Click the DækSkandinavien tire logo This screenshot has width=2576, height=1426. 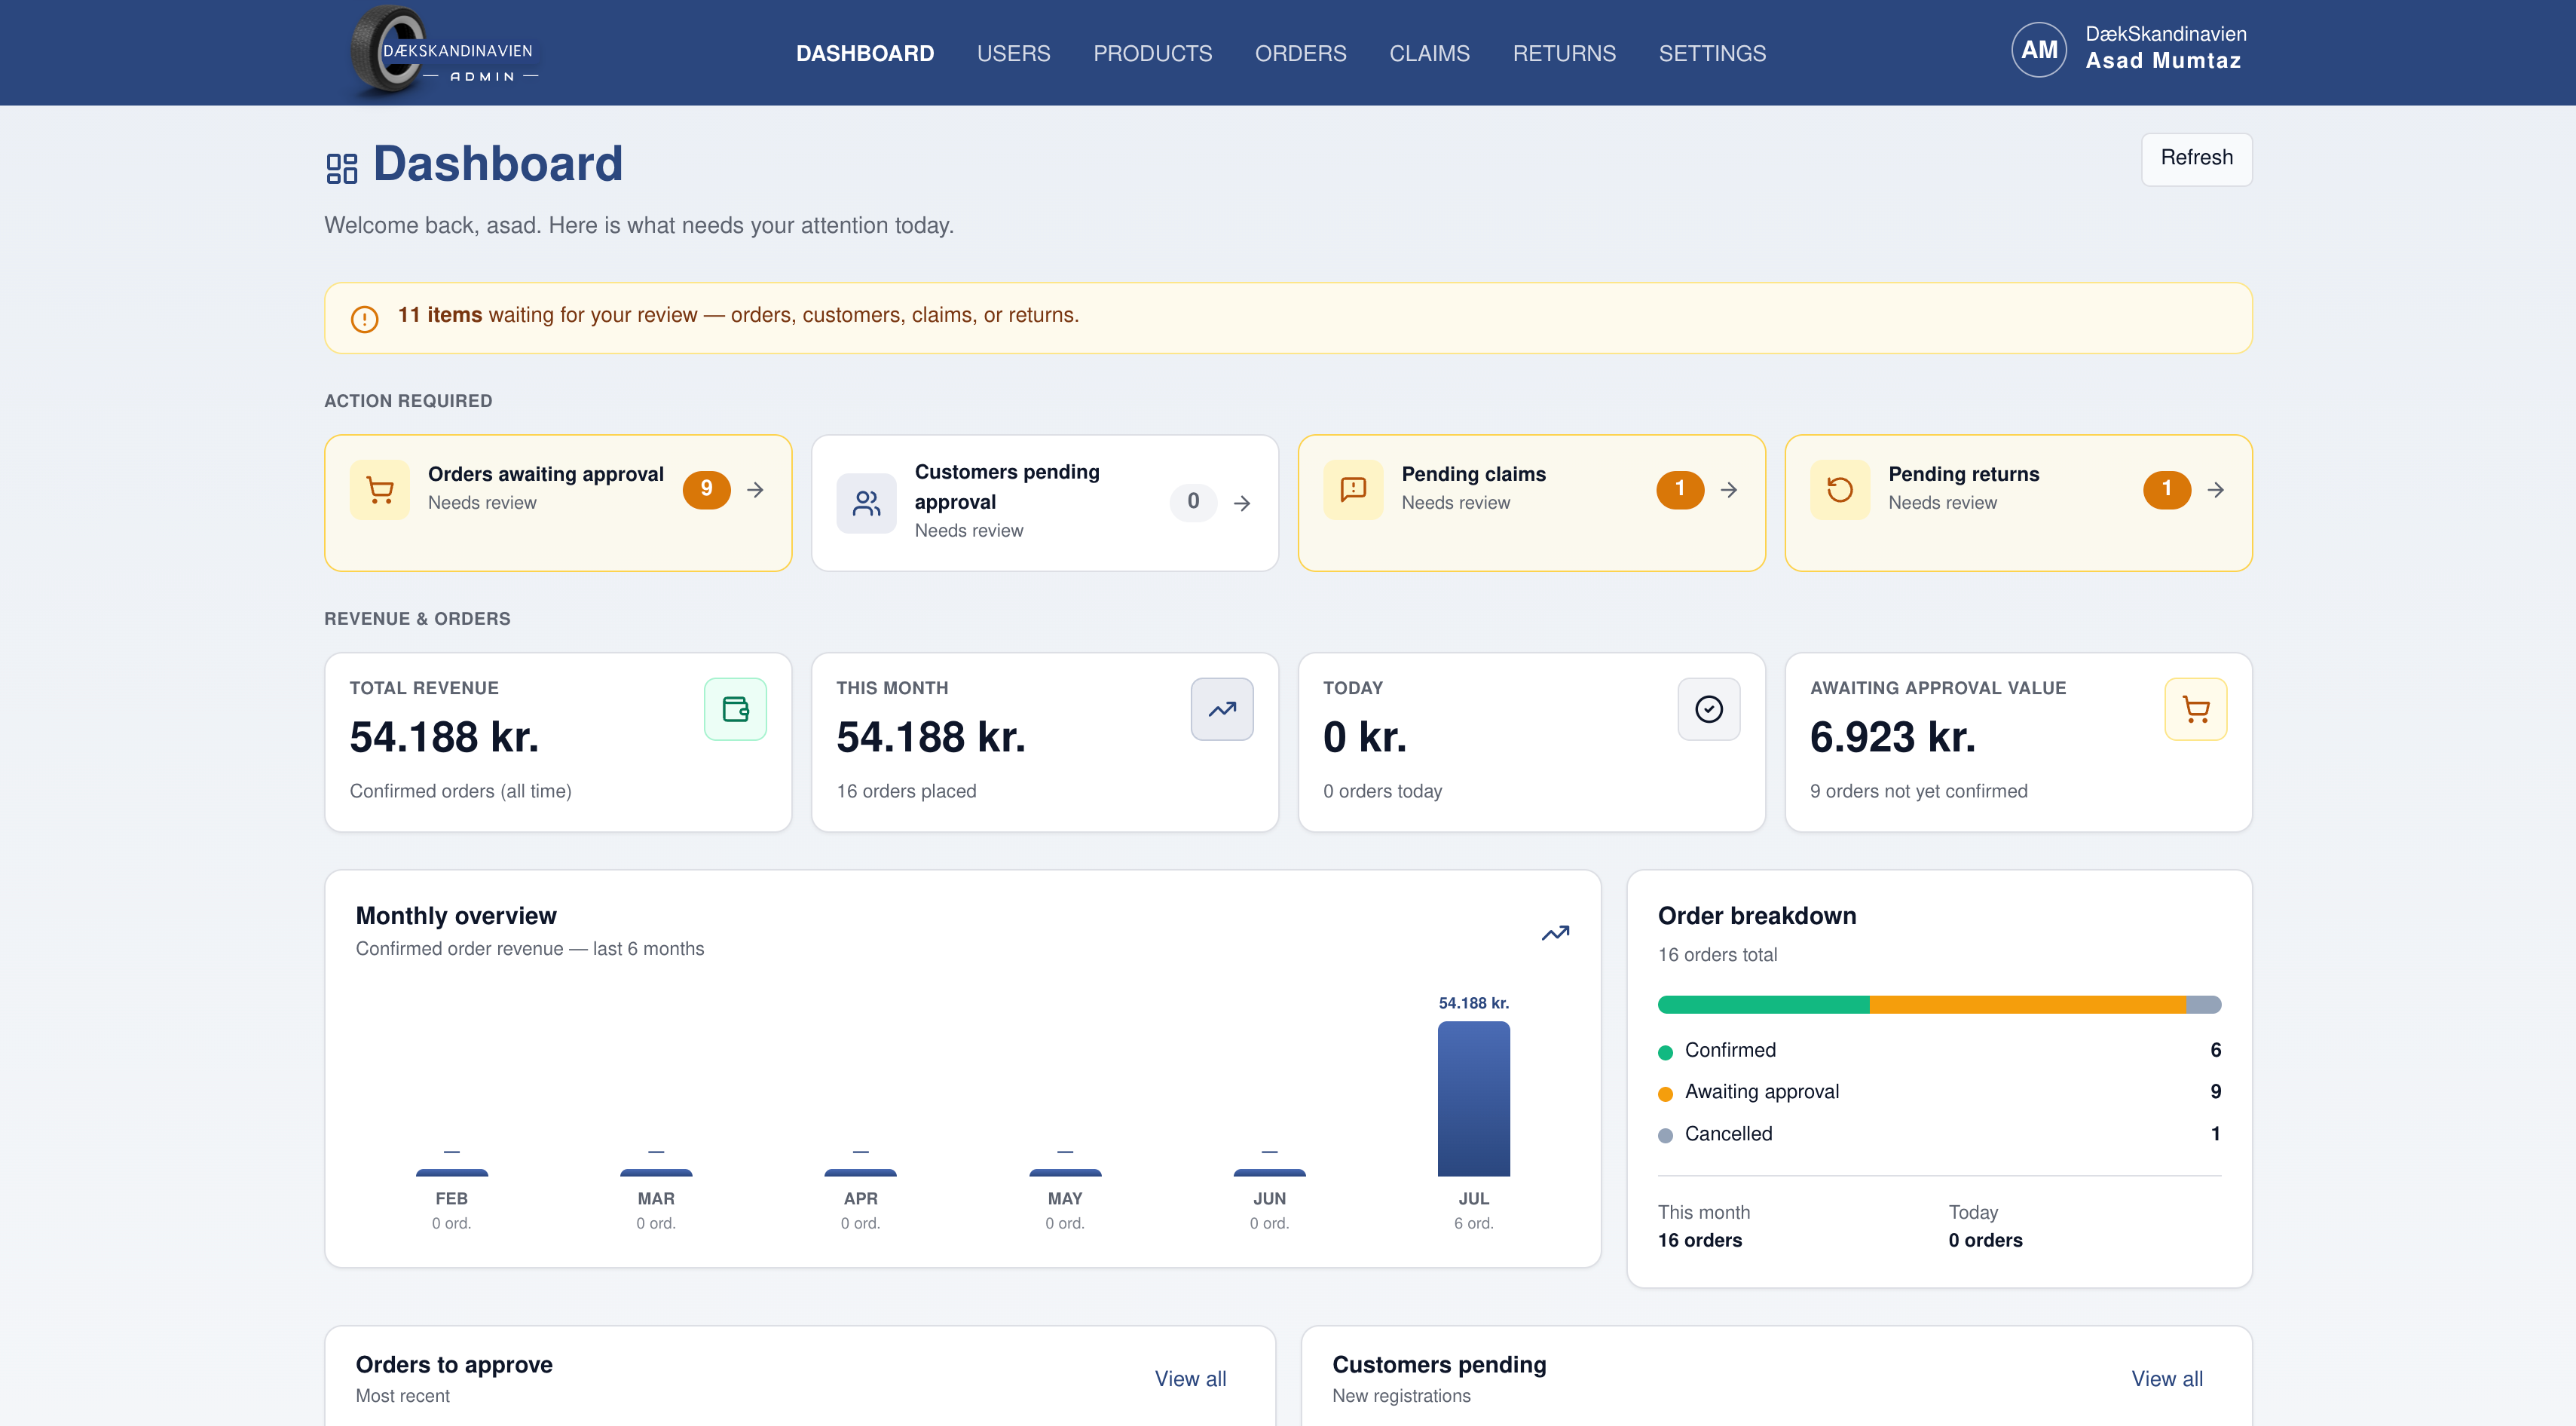point(445,52)
